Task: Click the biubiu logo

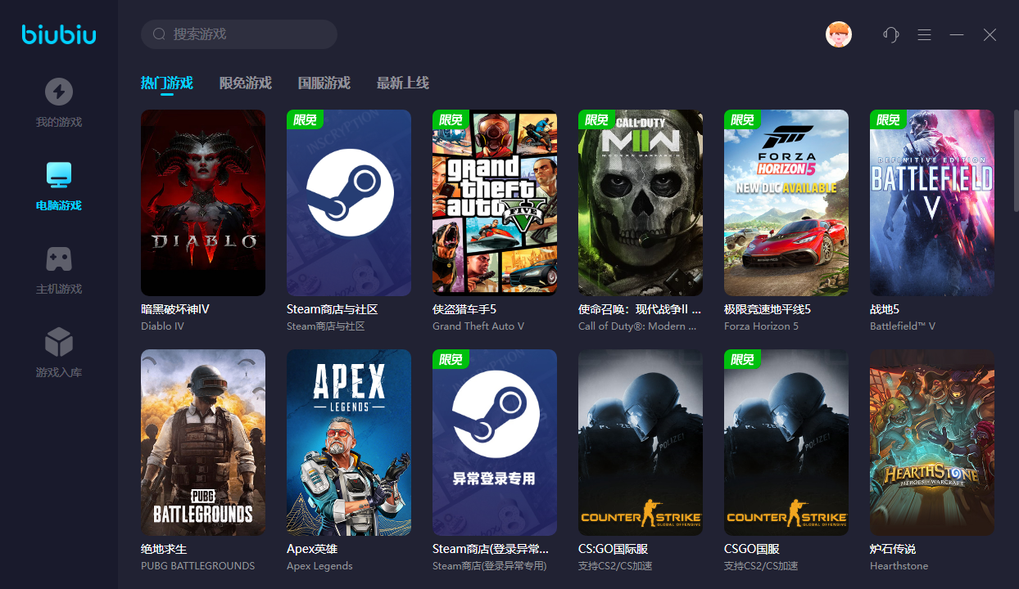Action: 58,34
